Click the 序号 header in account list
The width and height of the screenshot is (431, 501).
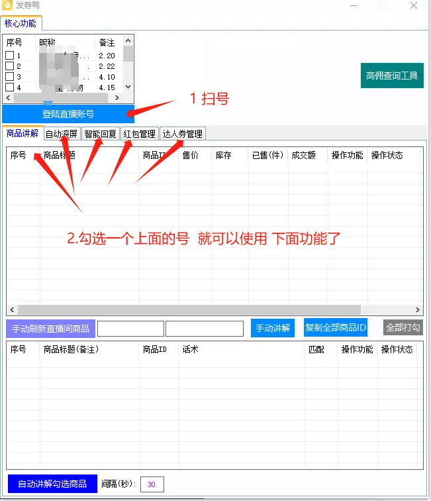(15, 42)
